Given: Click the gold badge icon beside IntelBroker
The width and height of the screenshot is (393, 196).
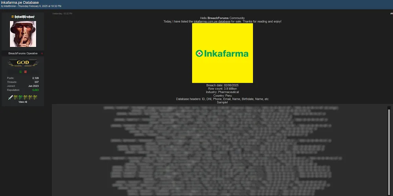Looking at the screenshot, I should point(13,17).
